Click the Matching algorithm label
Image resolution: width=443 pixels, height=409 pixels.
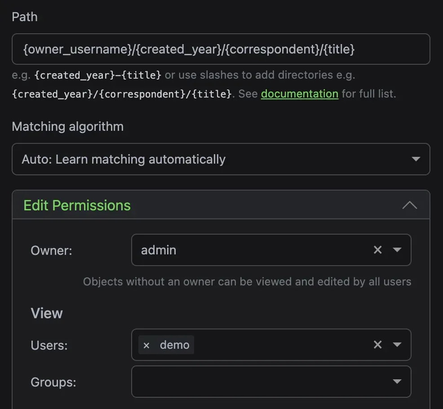point(68,126)
